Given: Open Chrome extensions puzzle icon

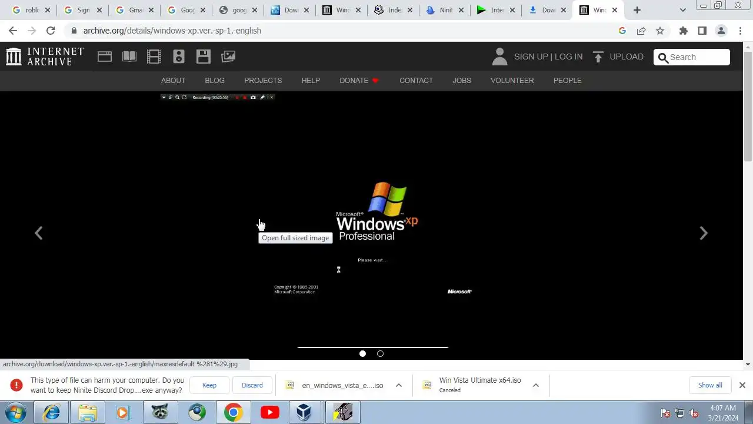Looking at the screenshot, I should (684, 31).
